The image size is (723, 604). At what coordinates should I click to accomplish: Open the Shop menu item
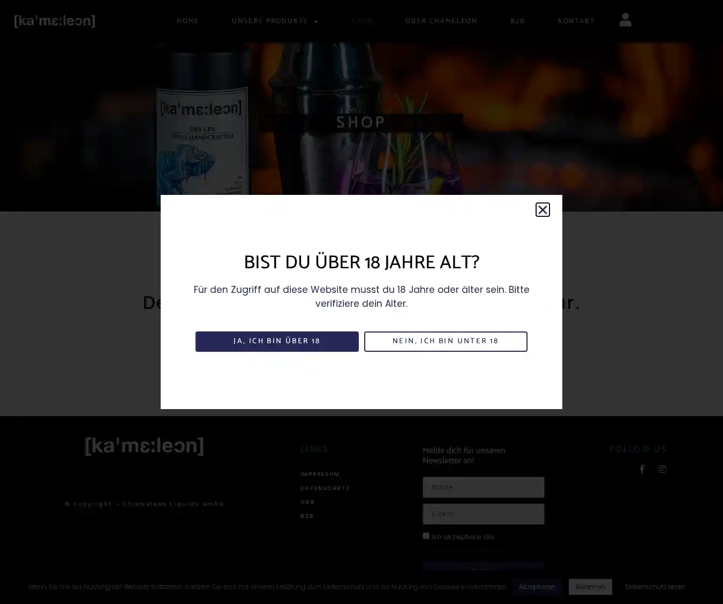[362, 21]
